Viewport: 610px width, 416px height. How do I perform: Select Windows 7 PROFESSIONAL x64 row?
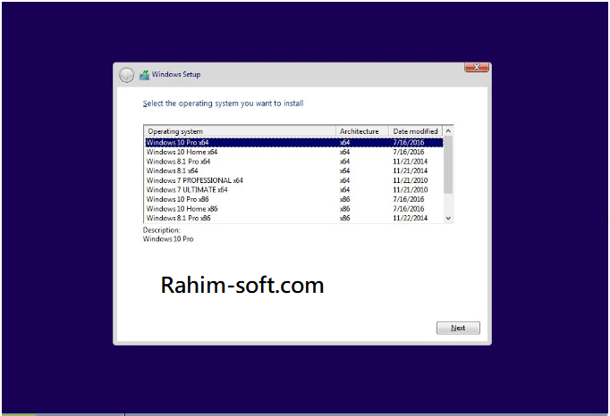tap(293, 180)
